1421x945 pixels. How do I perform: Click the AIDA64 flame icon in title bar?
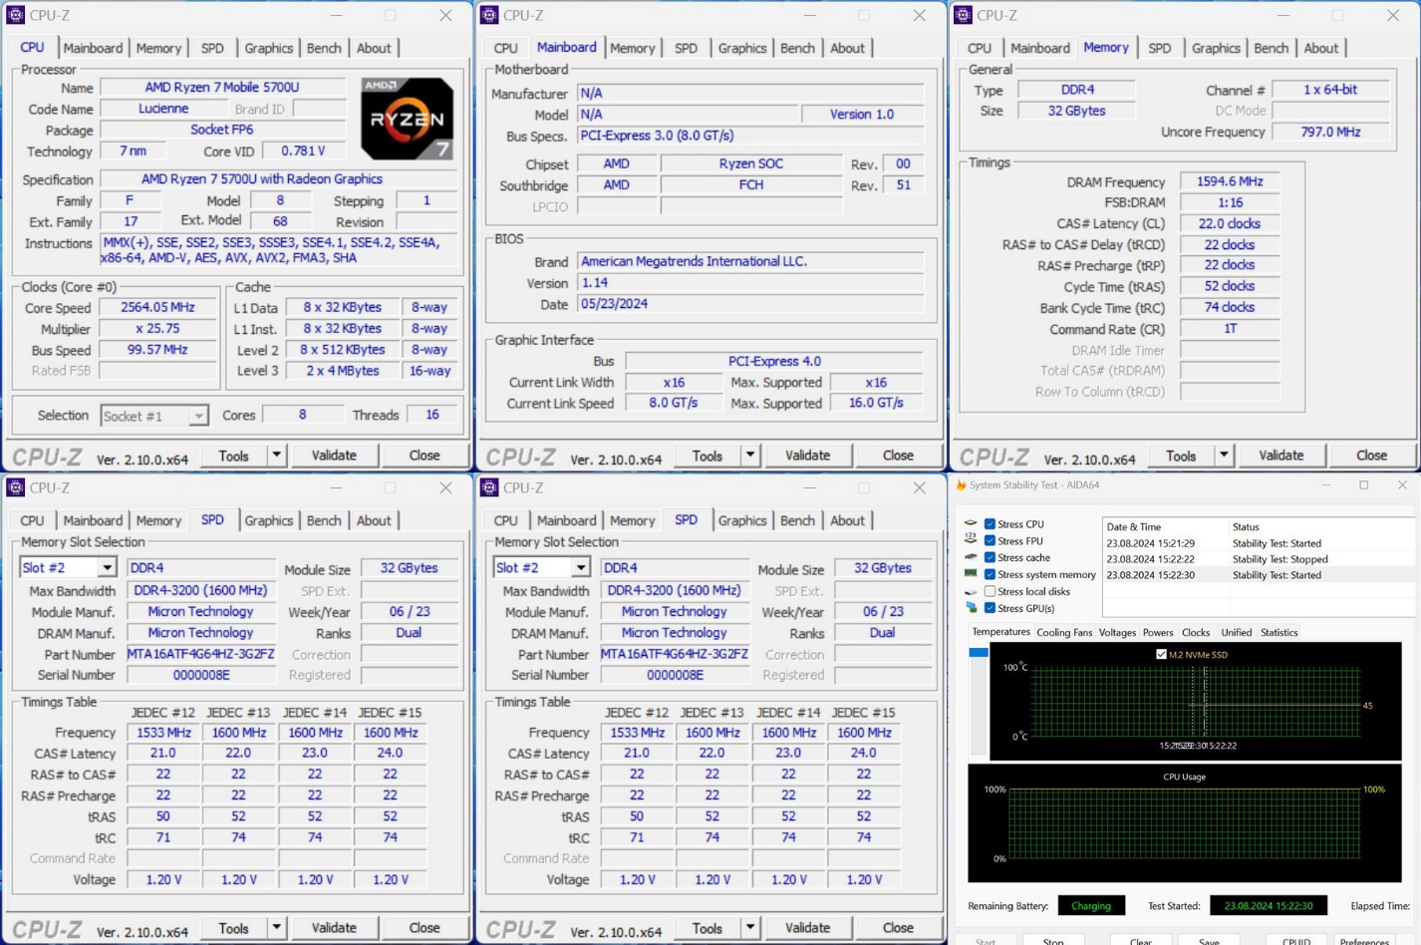click(x=962, y=485)
